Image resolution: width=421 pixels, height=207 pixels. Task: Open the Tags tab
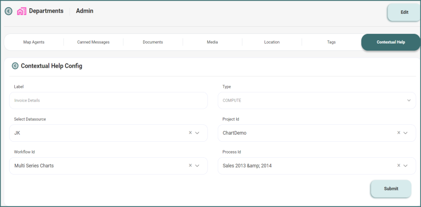[x=331, y=42]
